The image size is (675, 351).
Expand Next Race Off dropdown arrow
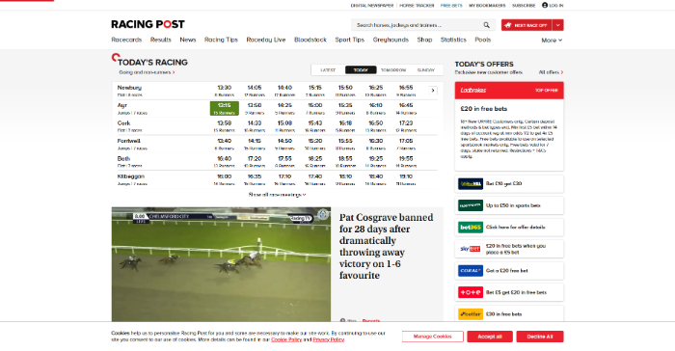click(558, 25)
